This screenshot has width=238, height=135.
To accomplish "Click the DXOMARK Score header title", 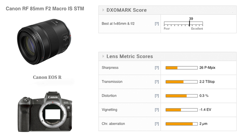I will point(127,10).
